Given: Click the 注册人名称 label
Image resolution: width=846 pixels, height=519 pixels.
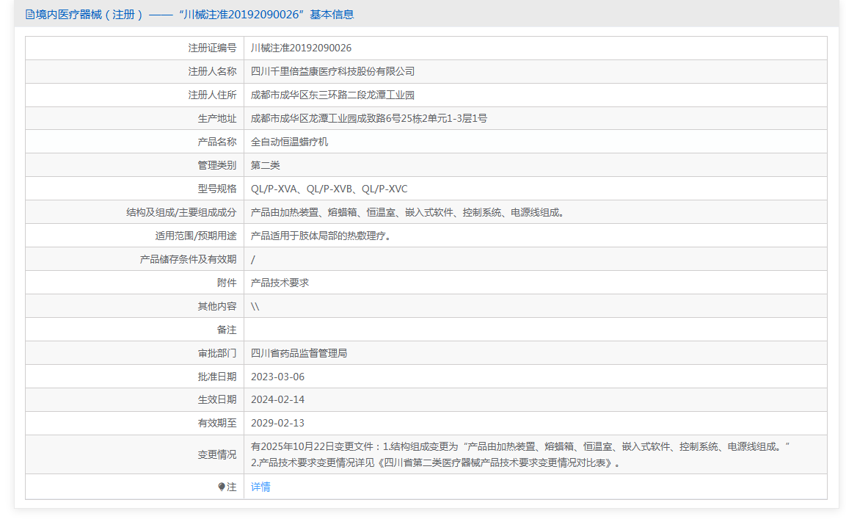Looking at the screenshot, I should click(212, 71).
